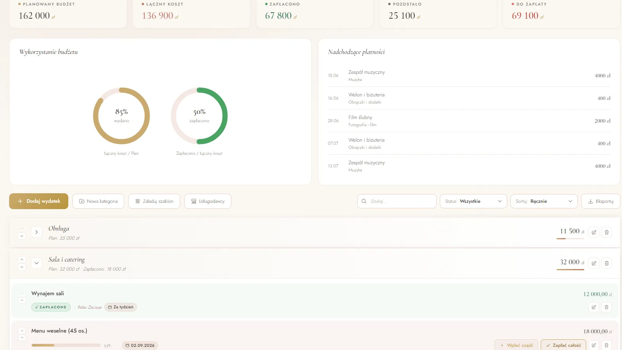Click the Menu weselne payment progress bar

pos(66,345)
